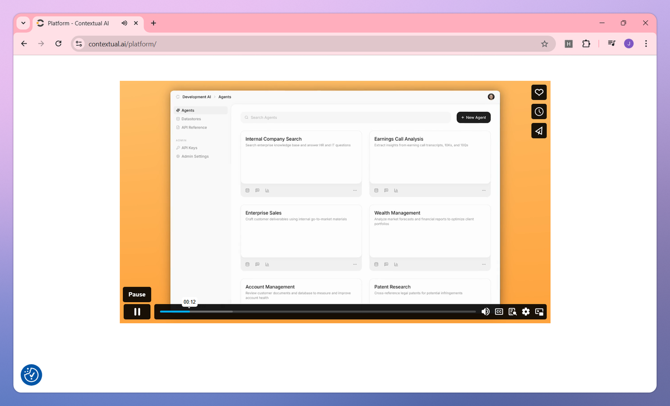This screenshot has height=406, width=670.
Task: Open Datastores from the sidebar
Action: click(190, 118)
